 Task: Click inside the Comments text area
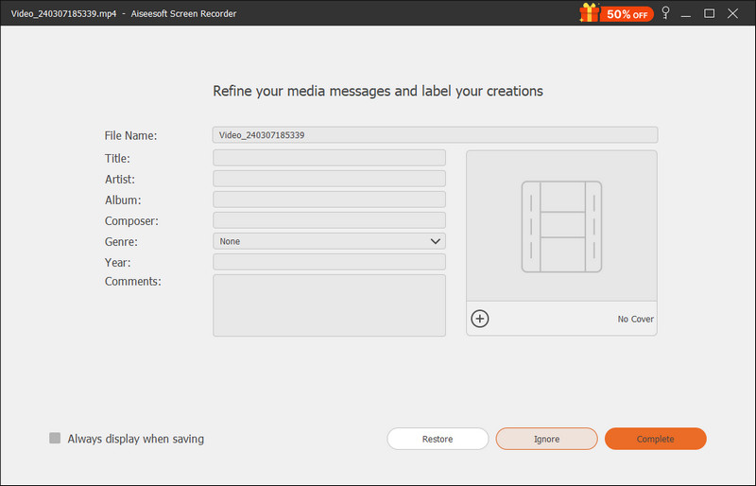(x=329, y=305)
